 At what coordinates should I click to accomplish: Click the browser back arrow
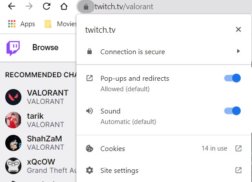tap(11, 7)
